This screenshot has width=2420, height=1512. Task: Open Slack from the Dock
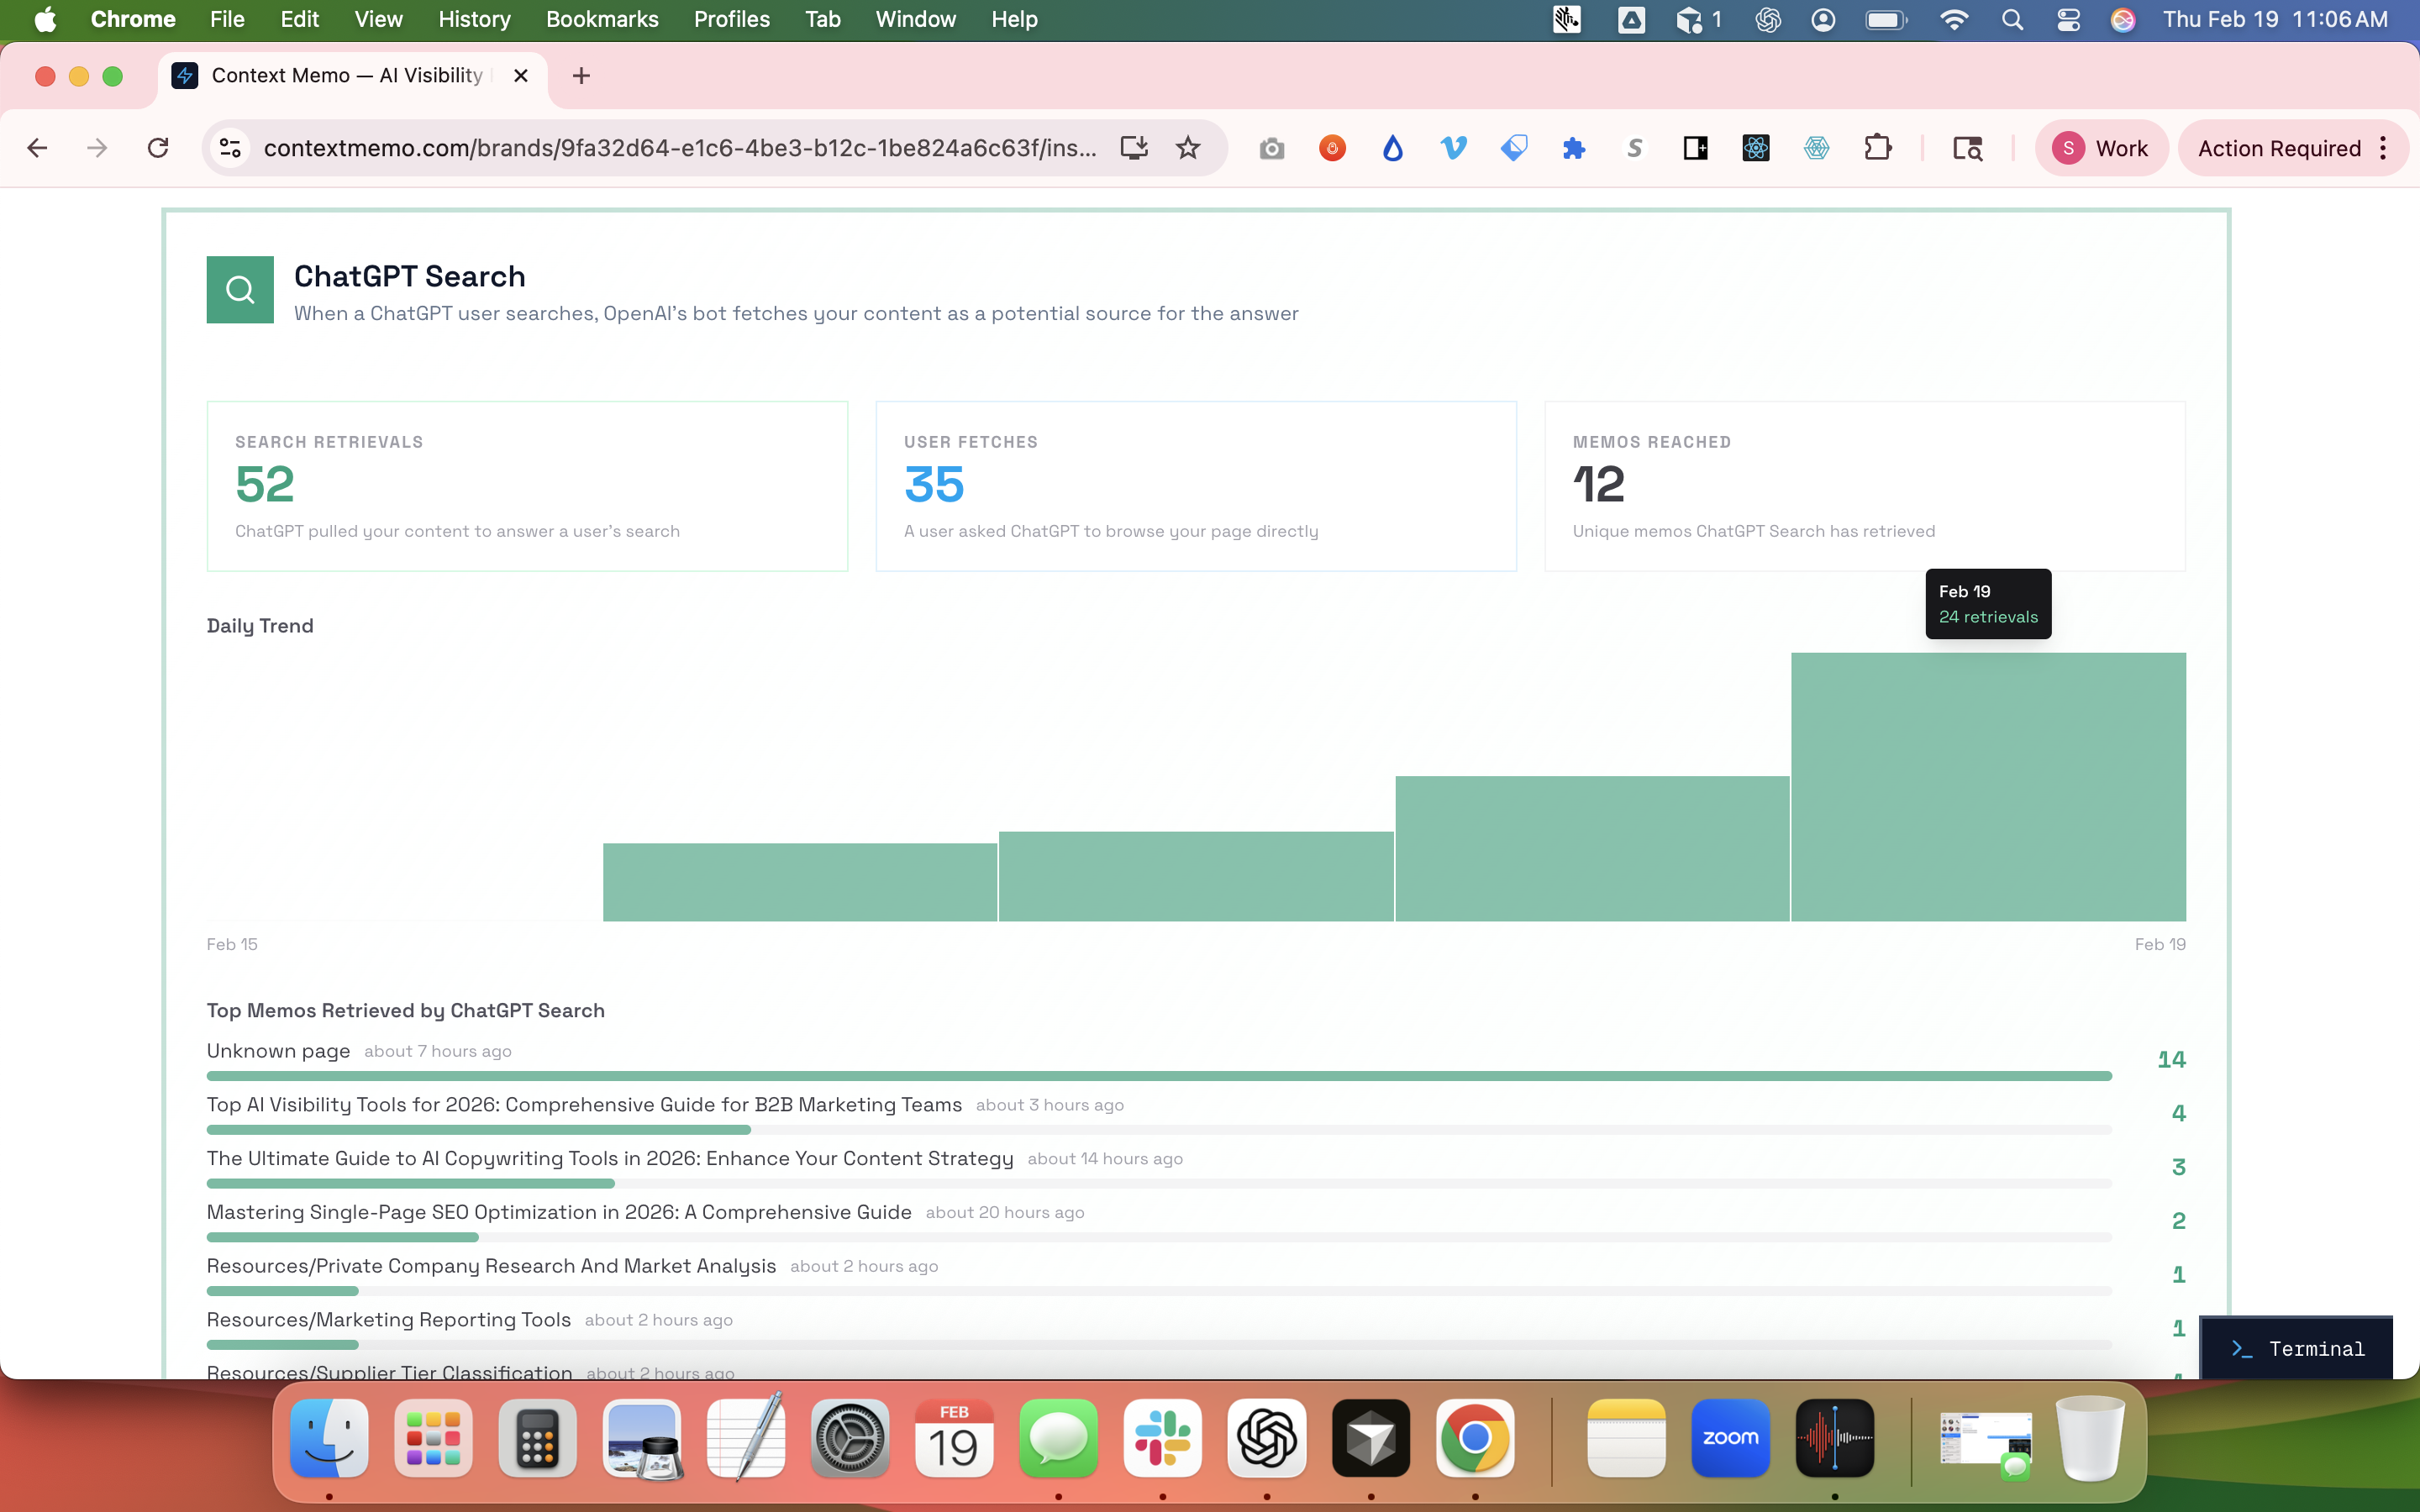pos(1163,1437)
